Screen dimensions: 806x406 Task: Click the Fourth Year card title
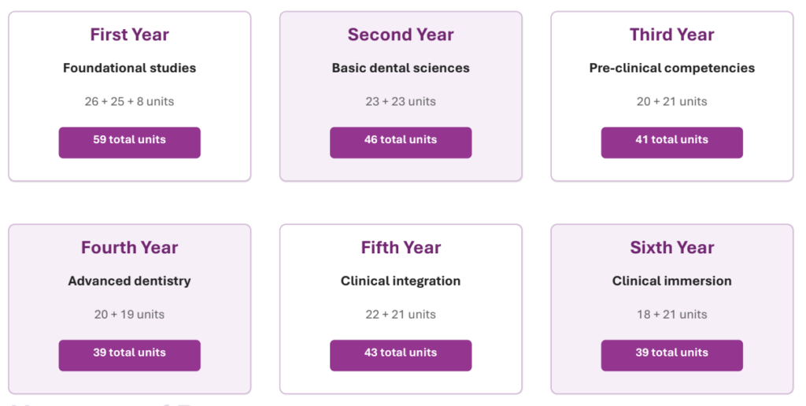pos(129,248)
